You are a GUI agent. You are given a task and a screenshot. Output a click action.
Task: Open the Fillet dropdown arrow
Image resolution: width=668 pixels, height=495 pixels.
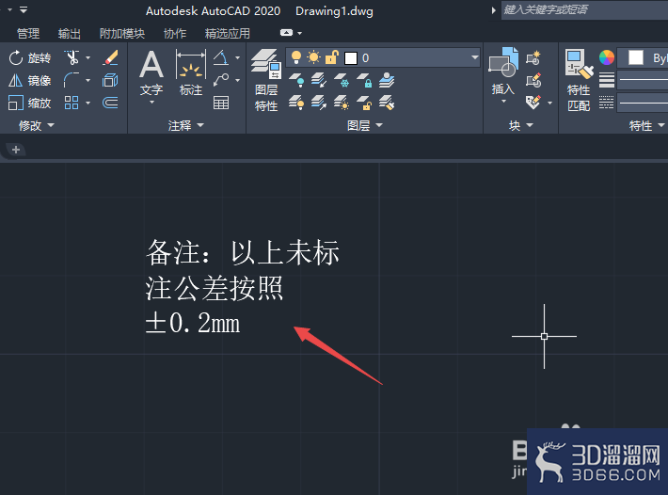pyautogui.click(x=87, y=80)
